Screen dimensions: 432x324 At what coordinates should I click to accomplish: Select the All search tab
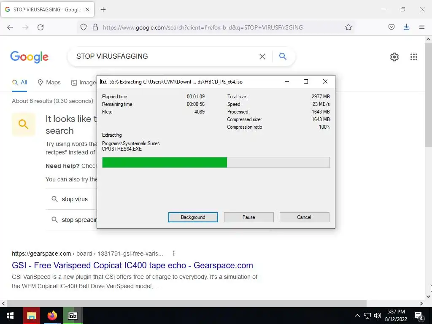(x=19, y=82)
